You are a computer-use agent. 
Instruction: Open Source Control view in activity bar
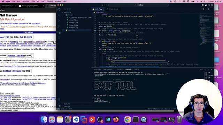click(x=59, y=21)
